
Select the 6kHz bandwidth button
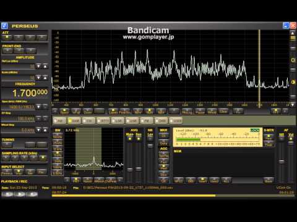[x=58, y=155]
